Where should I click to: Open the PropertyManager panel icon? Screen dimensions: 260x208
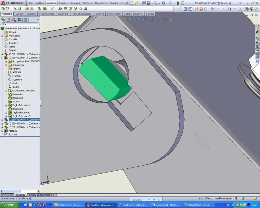[x=8, y=20]
